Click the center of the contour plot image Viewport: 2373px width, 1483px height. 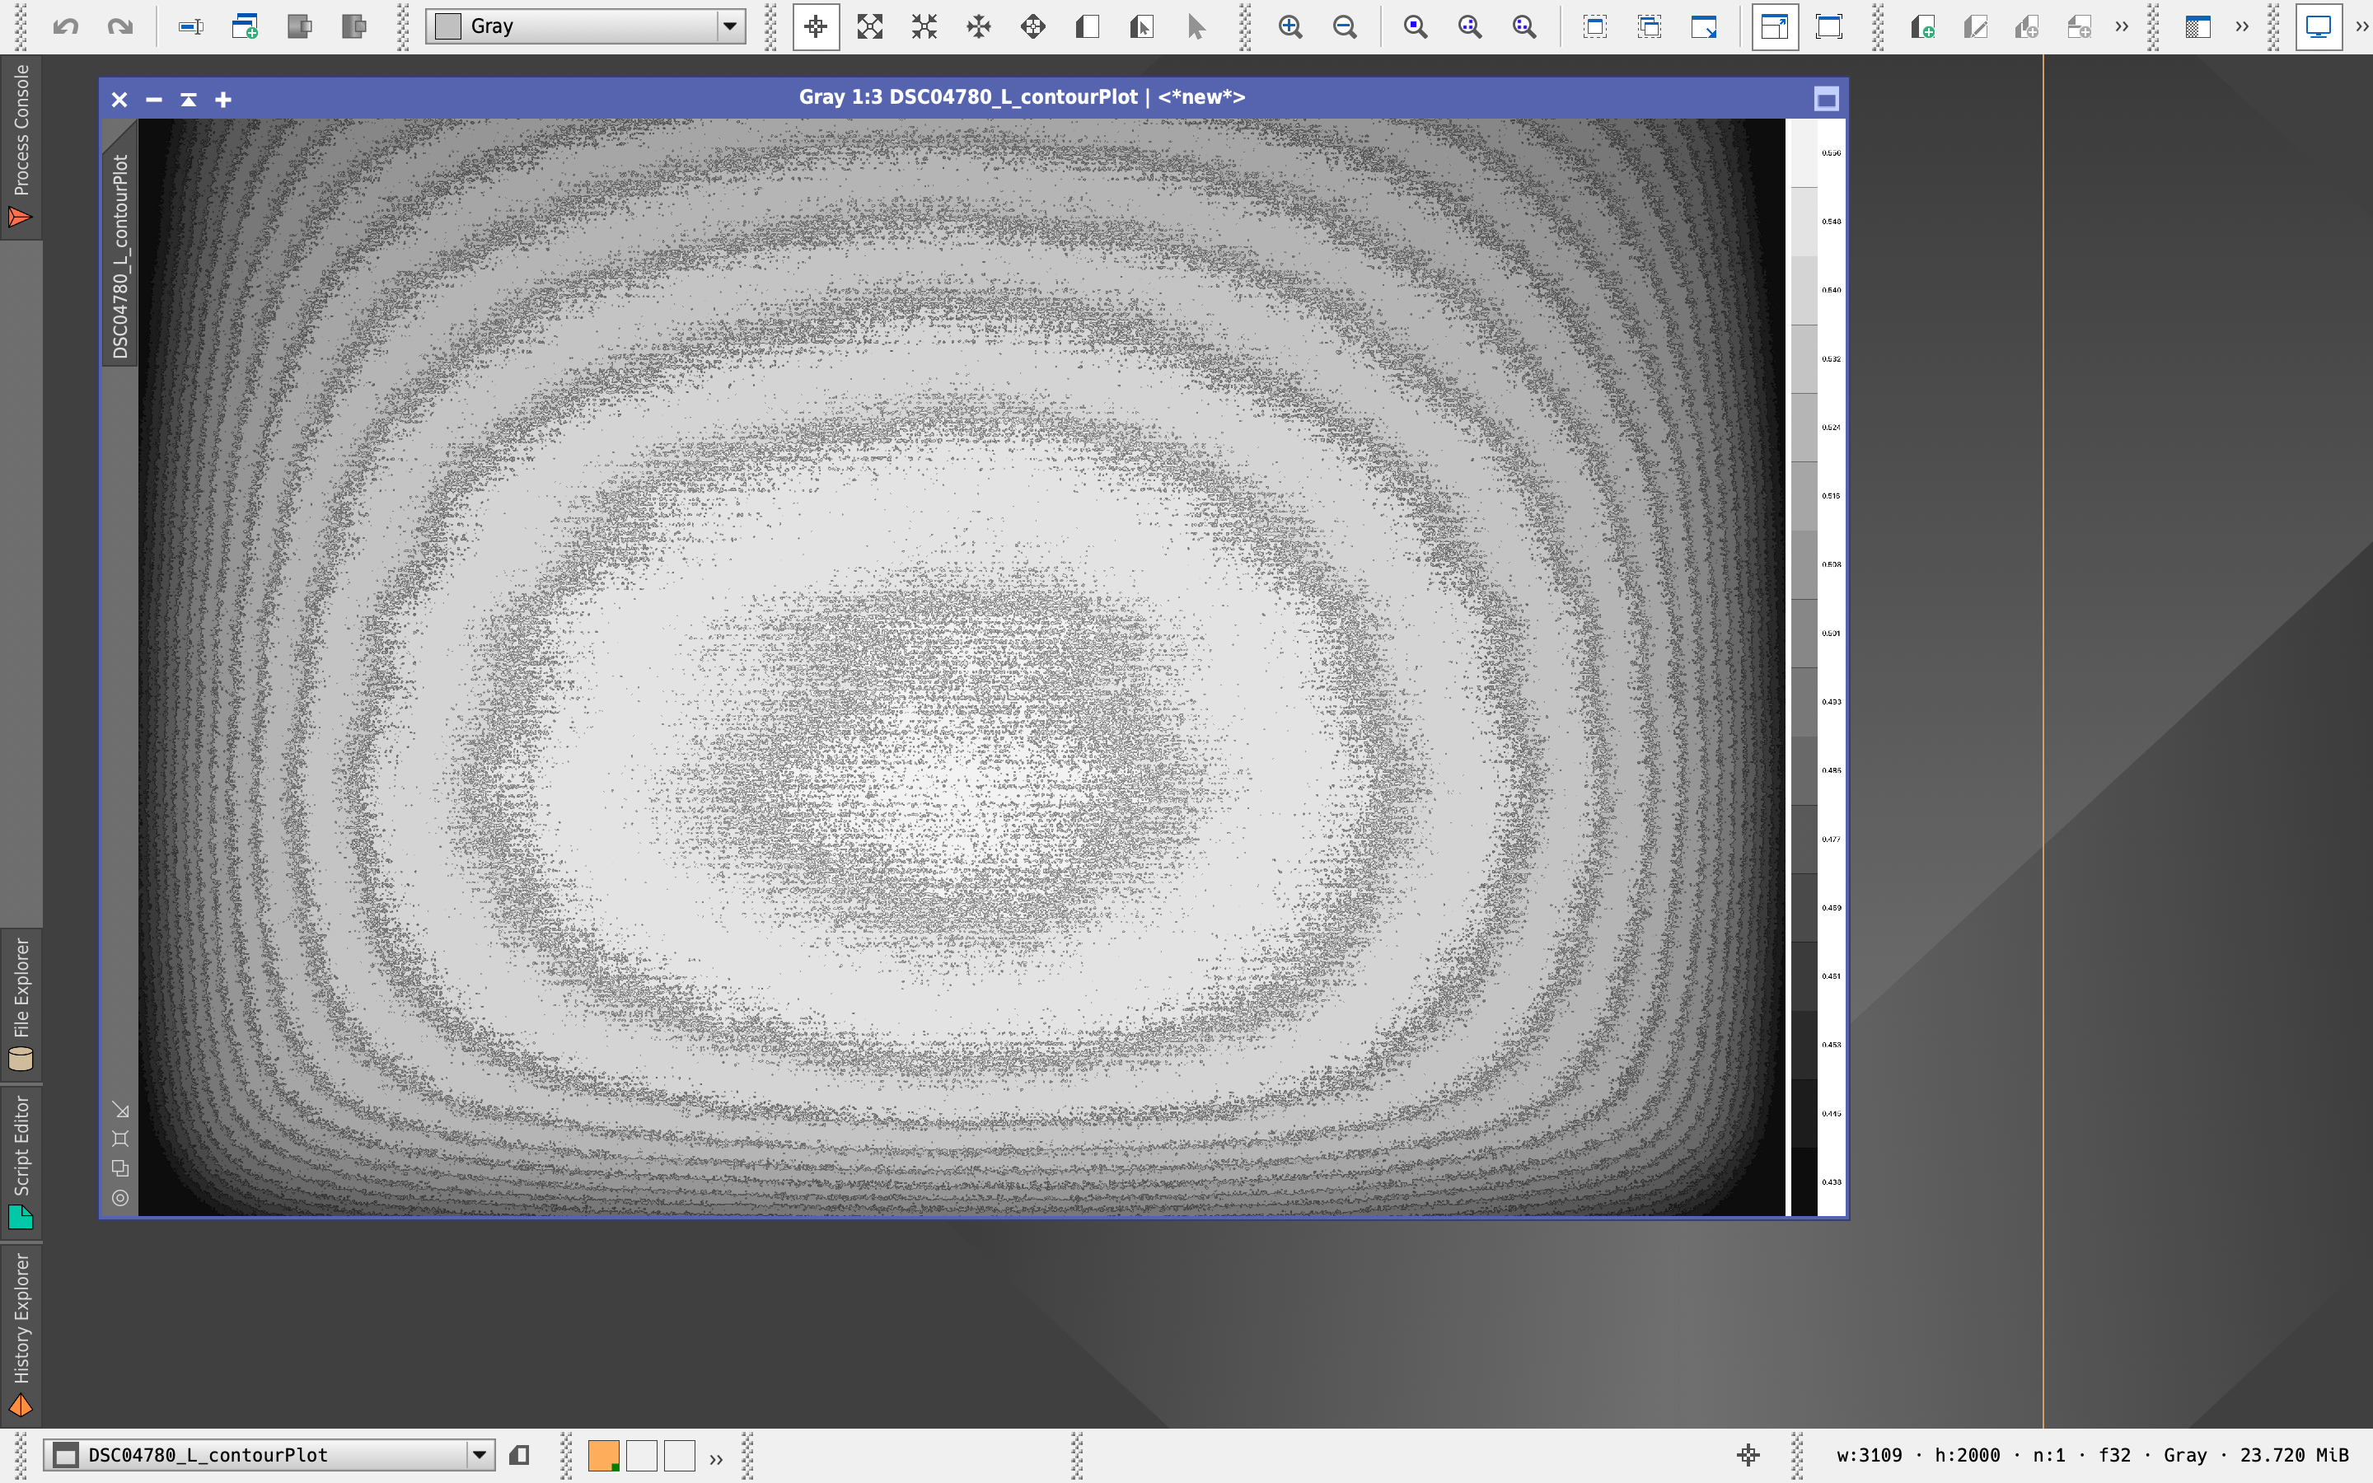(x=962, y=667)
